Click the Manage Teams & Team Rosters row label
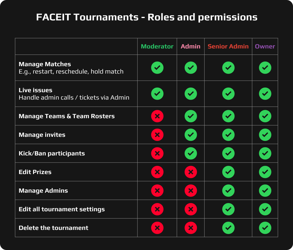This screenshot has width=293, height=250. tap(67, 116)
